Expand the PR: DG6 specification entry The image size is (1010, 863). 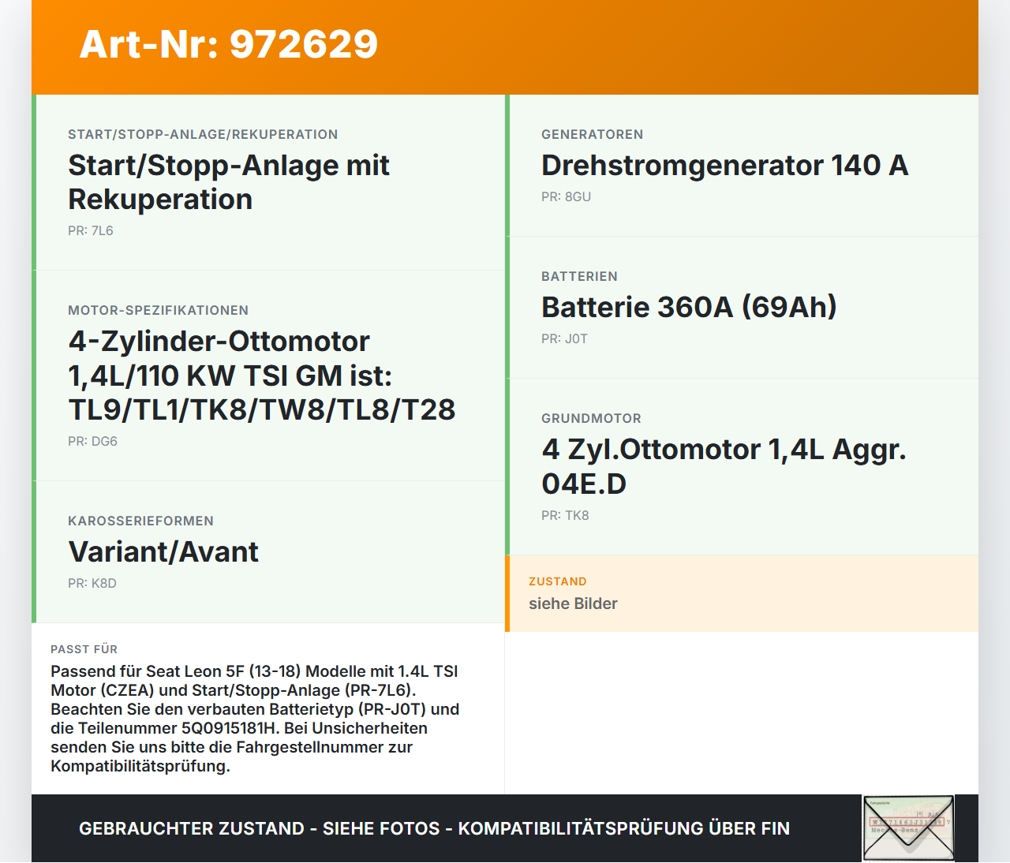click(92, 441)
